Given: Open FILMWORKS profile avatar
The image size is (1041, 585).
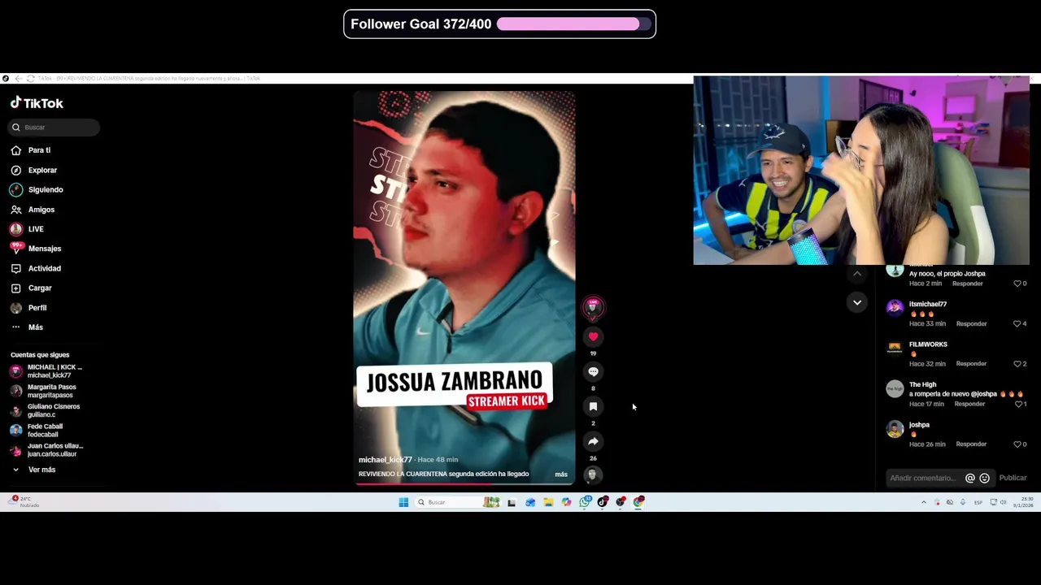Looking at the screenshot, I should point(895,348).
